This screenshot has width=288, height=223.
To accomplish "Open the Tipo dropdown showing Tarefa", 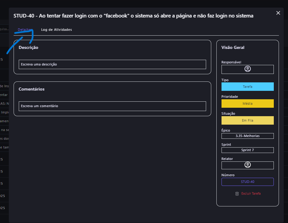I will (x=248, y=87).
